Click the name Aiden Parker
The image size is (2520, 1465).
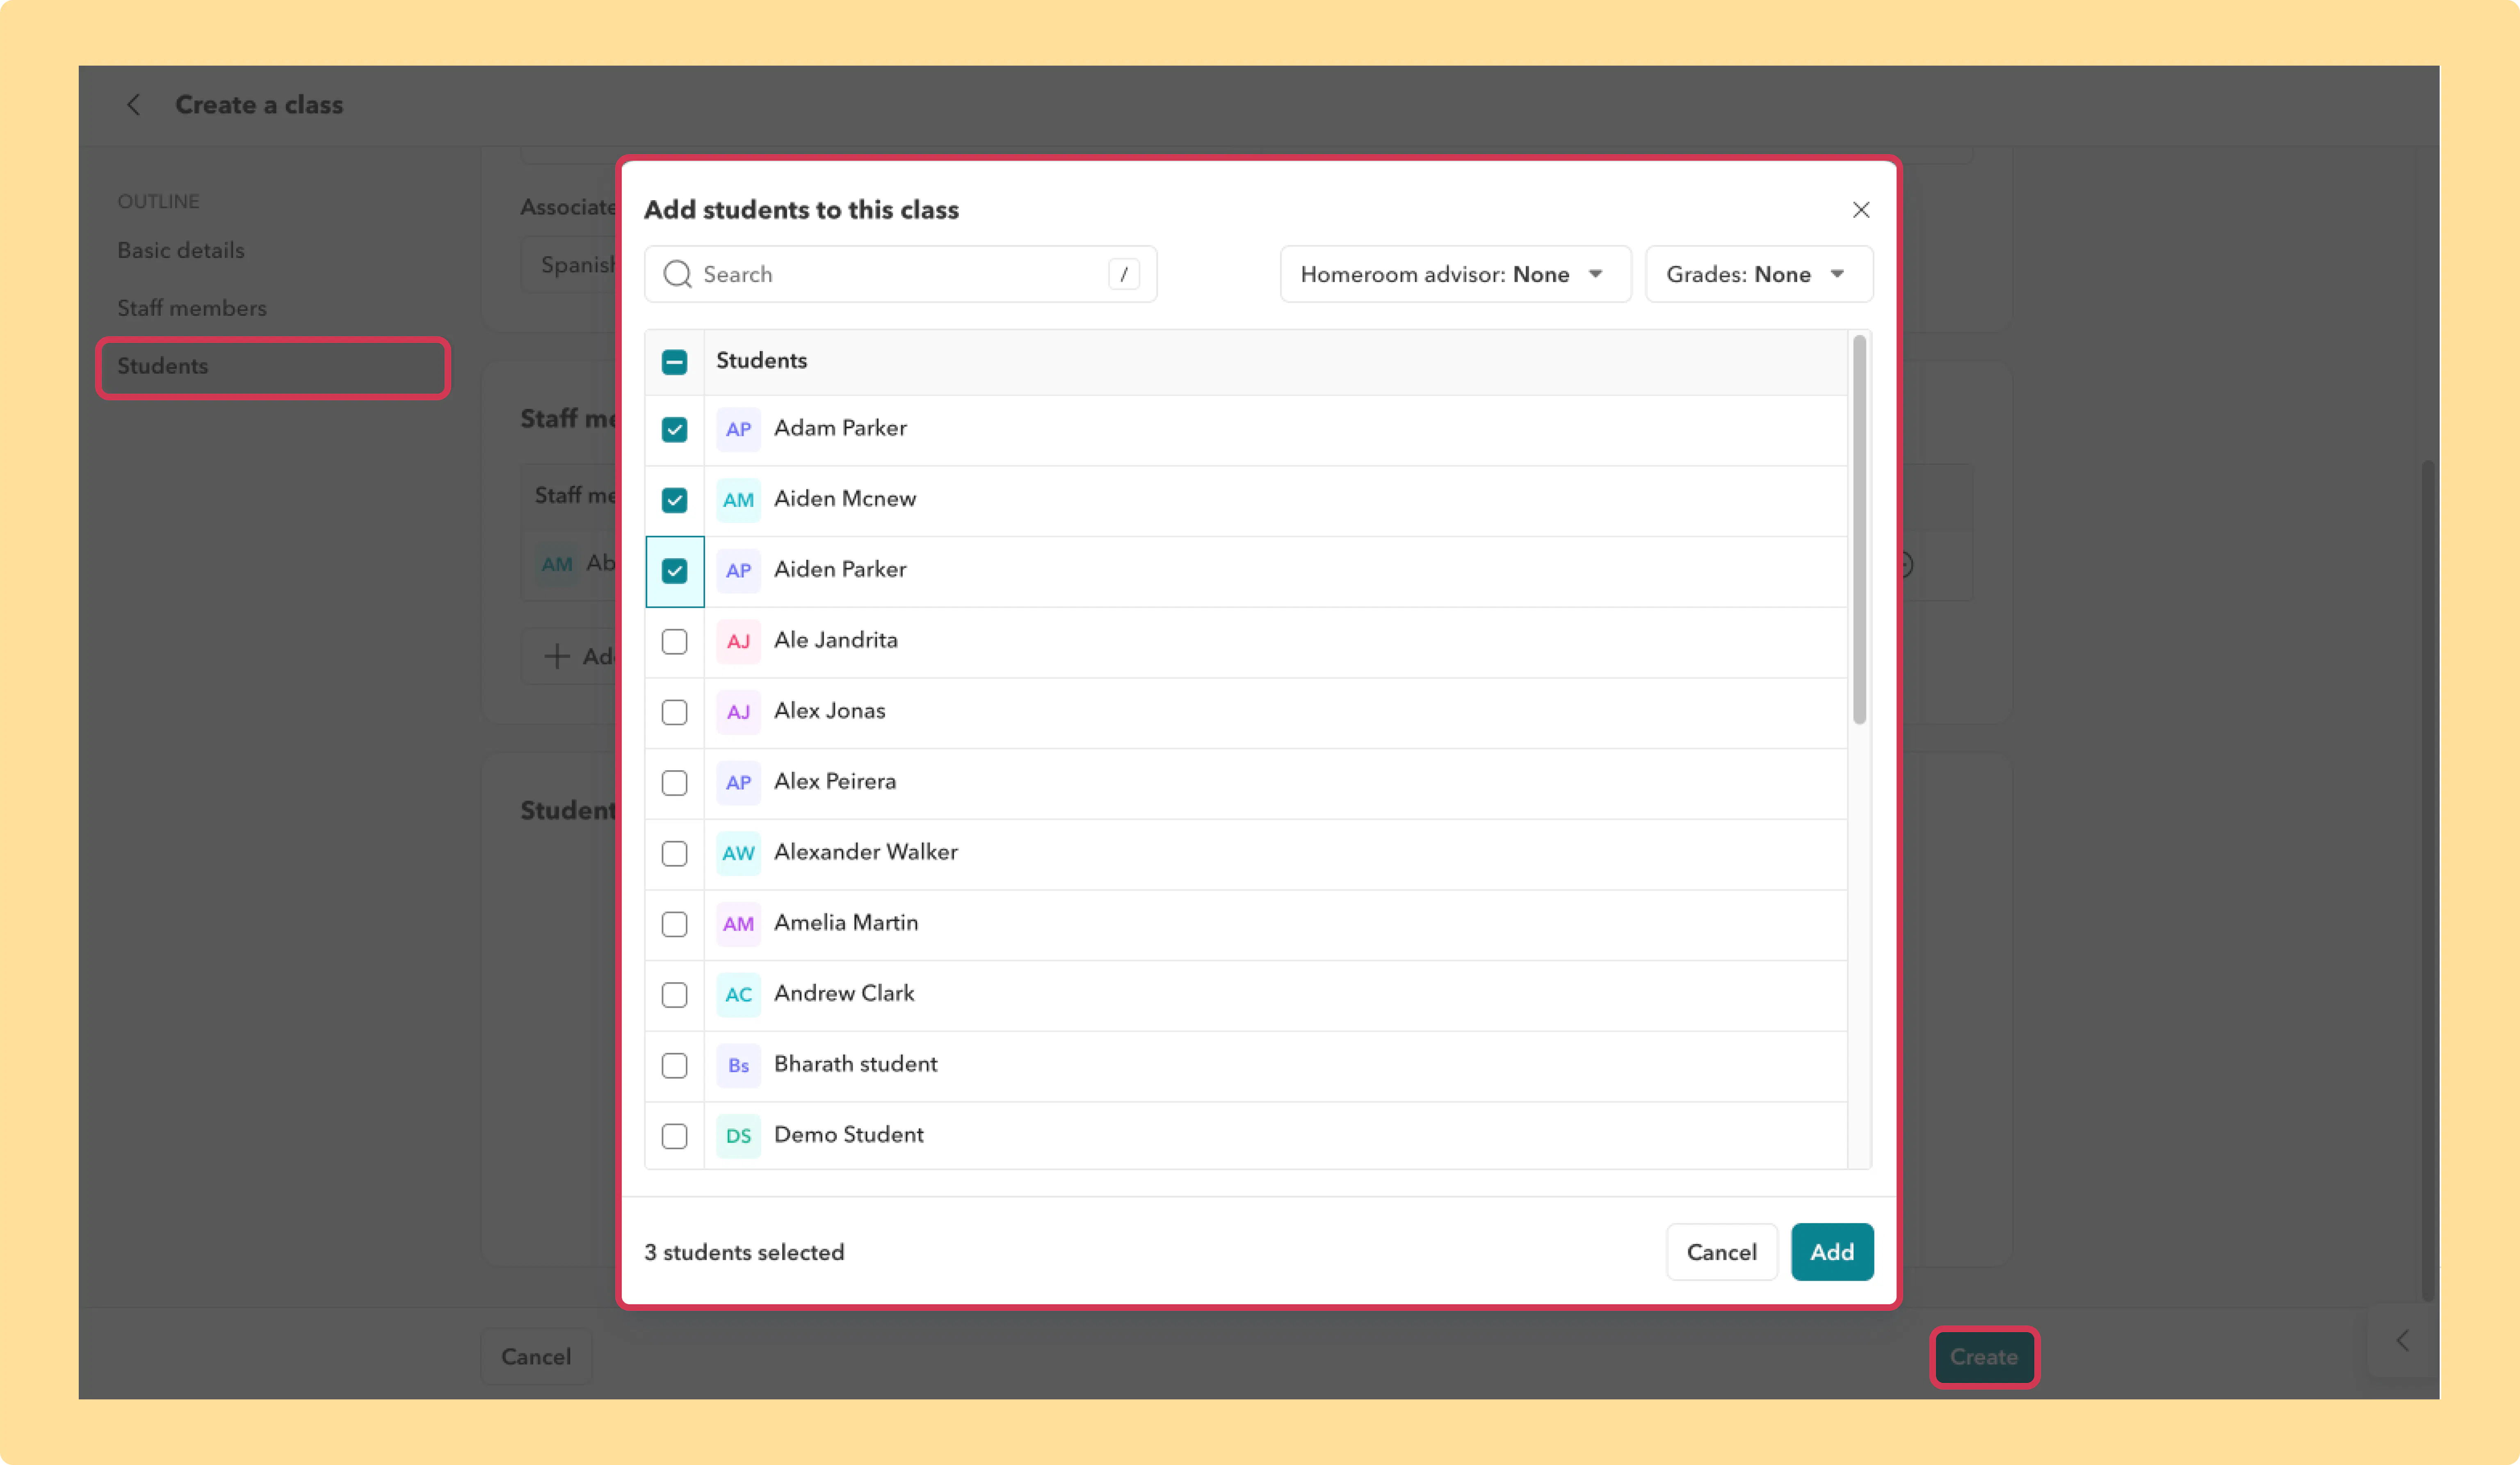tap(840, 570)
